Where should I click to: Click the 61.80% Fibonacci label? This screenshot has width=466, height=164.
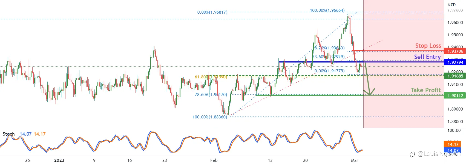click(x=211, y=77)
